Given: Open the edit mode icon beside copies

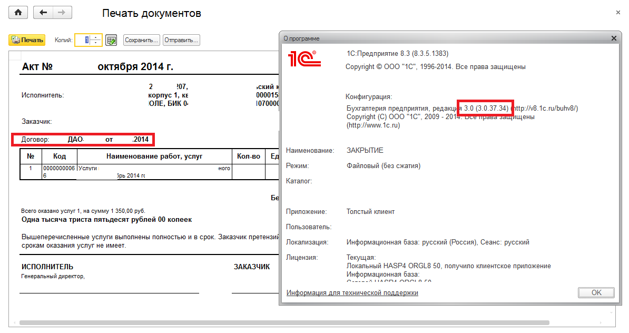Looking at the screenshot, I should (111, 40).
